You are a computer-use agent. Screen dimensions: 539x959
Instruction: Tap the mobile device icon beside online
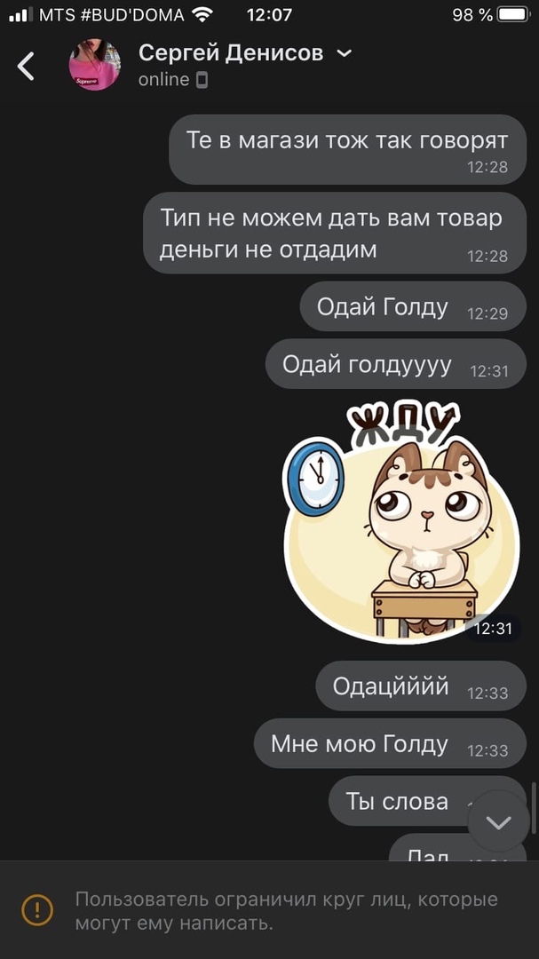[202, 80]
